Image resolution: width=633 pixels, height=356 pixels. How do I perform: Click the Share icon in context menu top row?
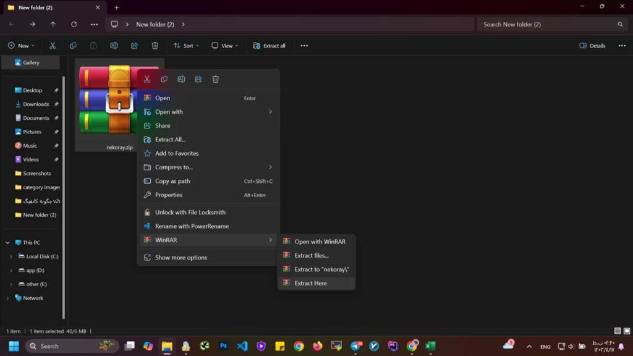(198, 79)
